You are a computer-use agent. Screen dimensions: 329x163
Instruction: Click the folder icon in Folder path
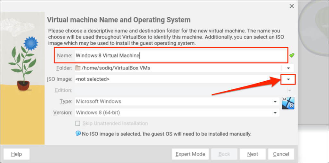[77, 68]
